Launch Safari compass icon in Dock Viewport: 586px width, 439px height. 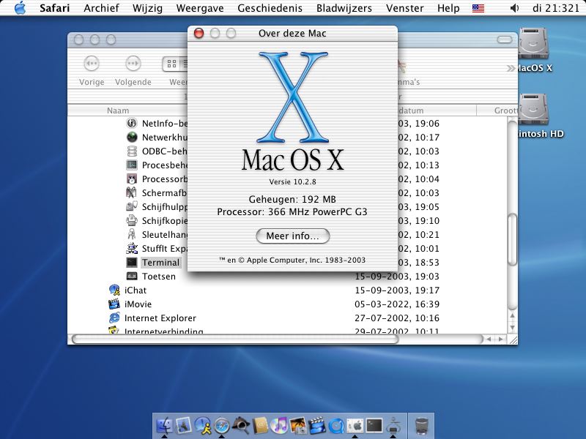pyautogui.click(x=222, y=425)
